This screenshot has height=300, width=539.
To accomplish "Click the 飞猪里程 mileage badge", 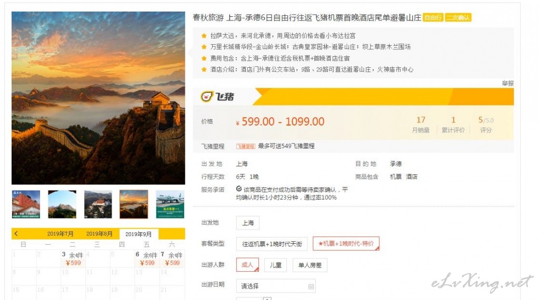I will [245, 147].
